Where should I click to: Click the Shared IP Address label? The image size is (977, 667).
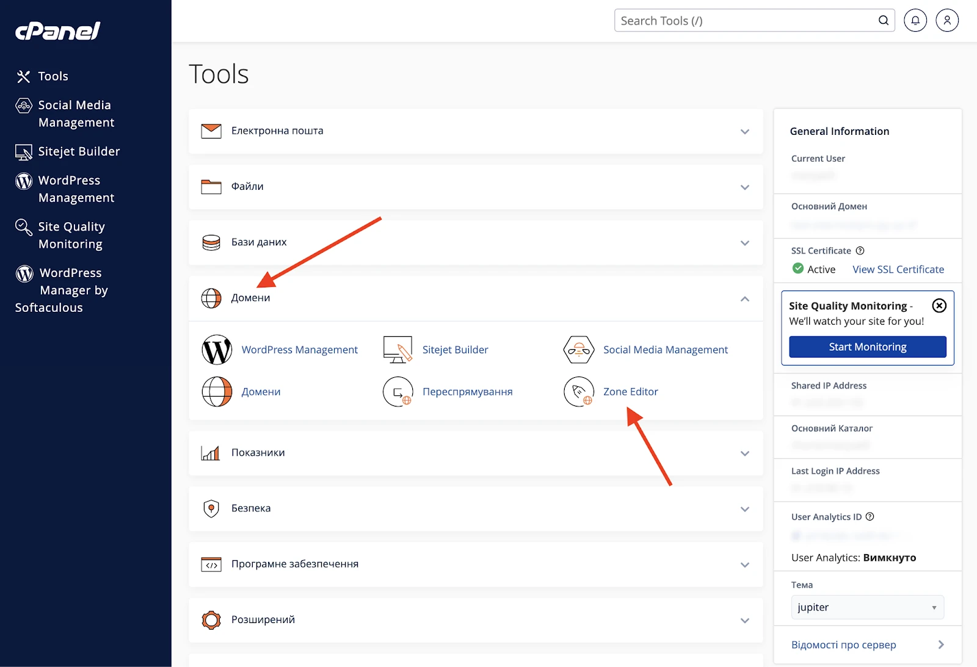coord(829,386)
